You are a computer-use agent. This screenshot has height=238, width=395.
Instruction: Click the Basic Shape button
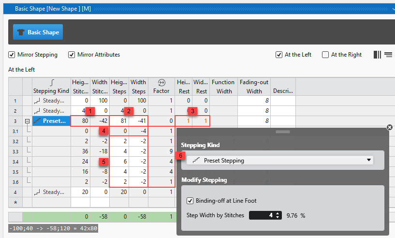[38, 32]
